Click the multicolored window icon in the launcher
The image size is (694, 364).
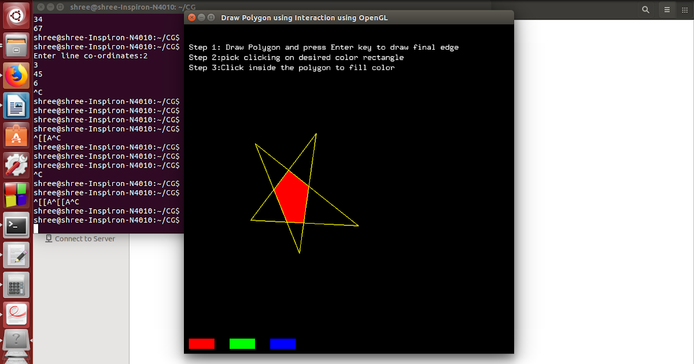click(16, 195)
